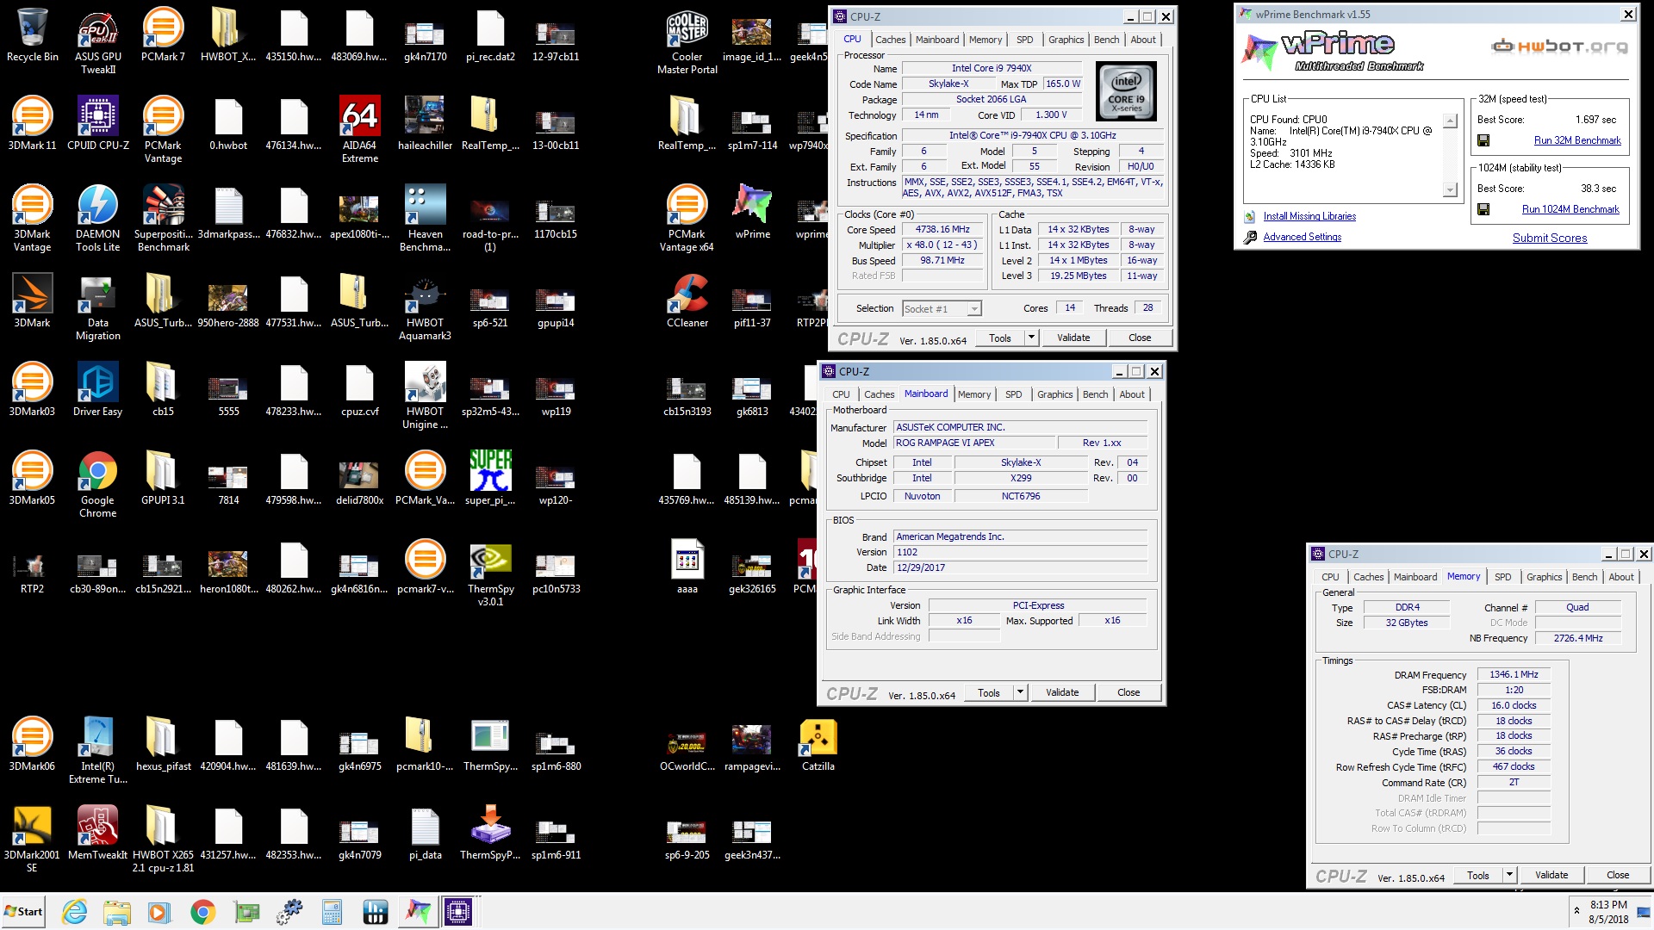Open Submit Scores link in wPrime
This screenshot has width=1654, height=930.
[1550, 238]
